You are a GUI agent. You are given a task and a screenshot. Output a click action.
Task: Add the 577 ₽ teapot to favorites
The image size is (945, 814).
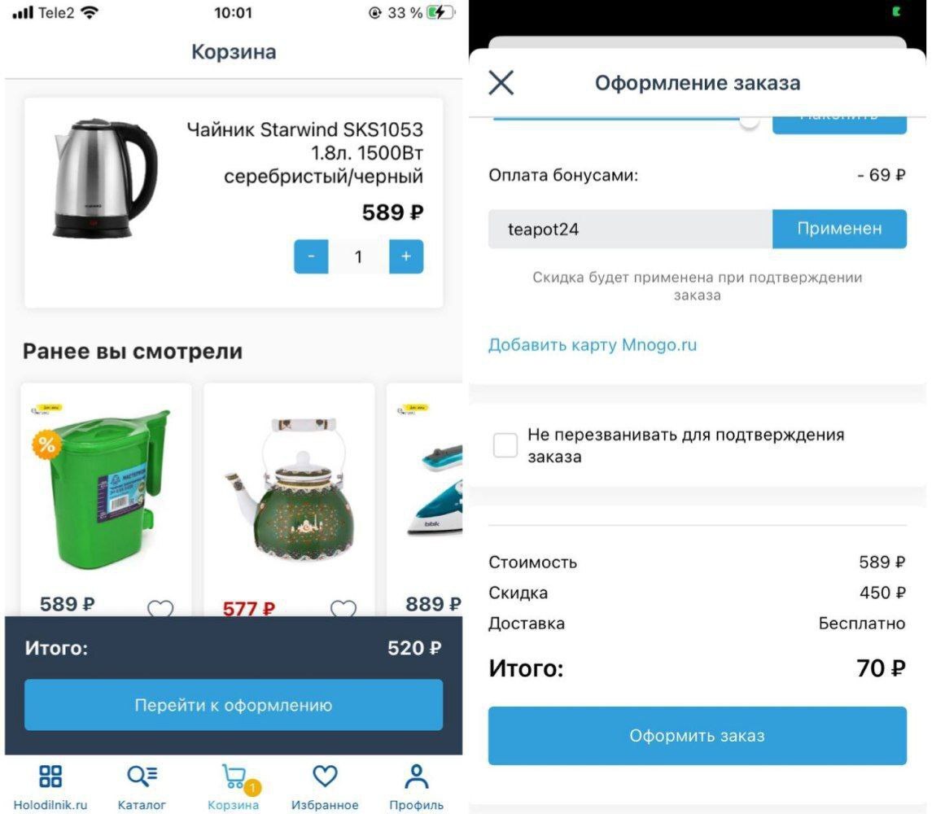(x=343, y=609)
